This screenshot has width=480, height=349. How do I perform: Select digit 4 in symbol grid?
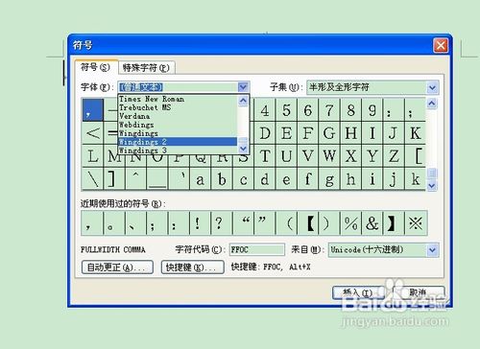pyautogui.click(x=265, y=110)
